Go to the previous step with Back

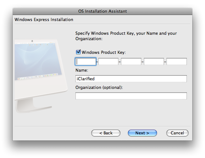coord(106,133)
